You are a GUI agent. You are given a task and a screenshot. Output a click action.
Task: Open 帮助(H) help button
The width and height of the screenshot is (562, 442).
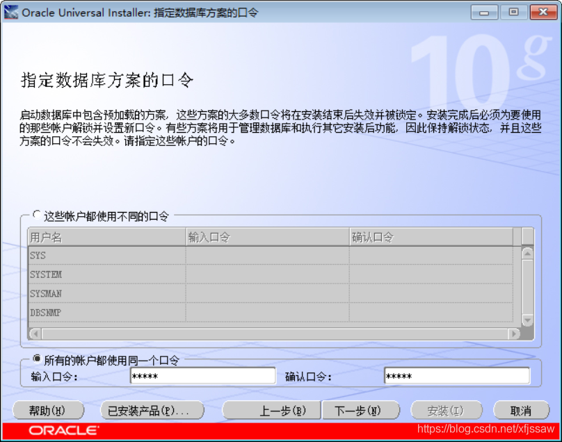click(x=48, y=411)
